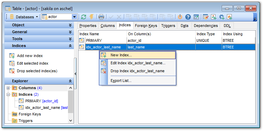263x131 pixels.
Task: Click the window title bar table icon
Action: [x=8, y=8]
